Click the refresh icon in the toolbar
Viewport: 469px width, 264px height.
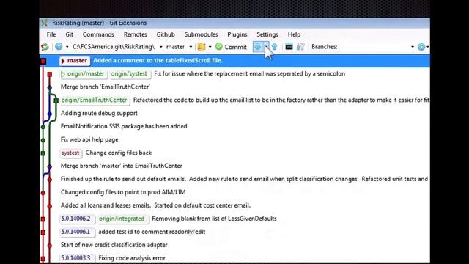[45, 47]
